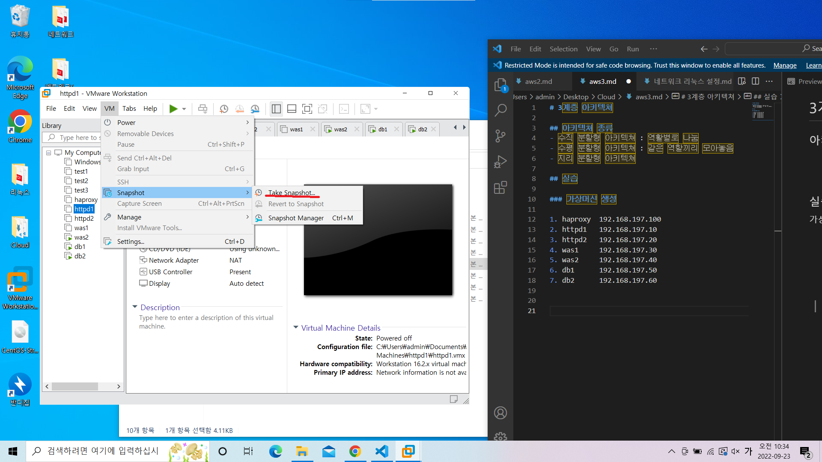Open dropdown arrow beside the Power On button
Screen dimensions: 822x462
pyautogui.click(x=184, y=109)
